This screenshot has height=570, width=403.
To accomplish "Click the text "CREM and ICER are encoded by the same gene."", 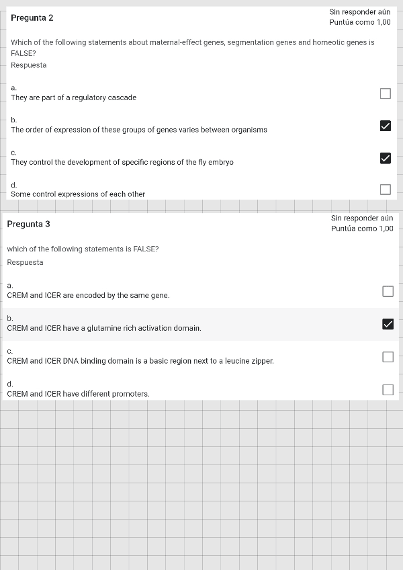I will point(88,295).
